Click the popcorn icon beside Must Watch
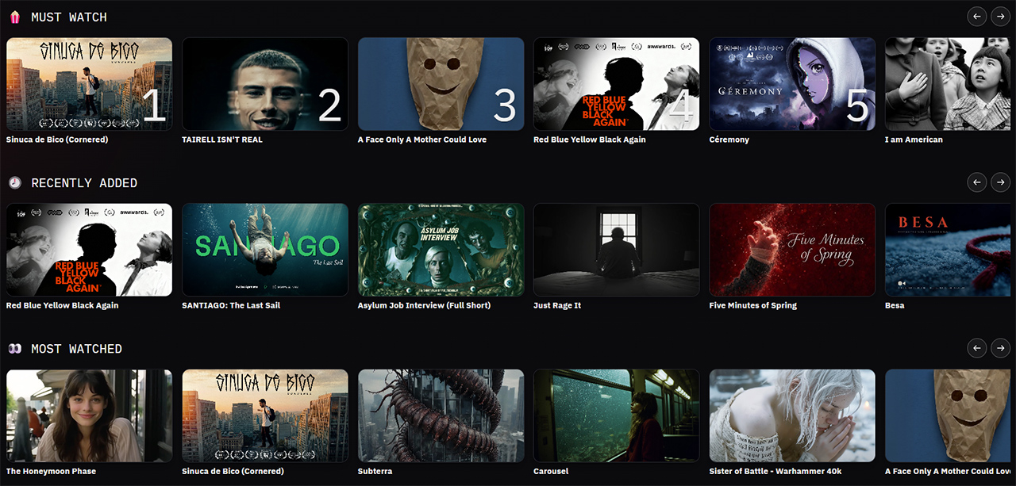Image resolution: width=1016 pixels, height=486 pixels. click(14, 17)
